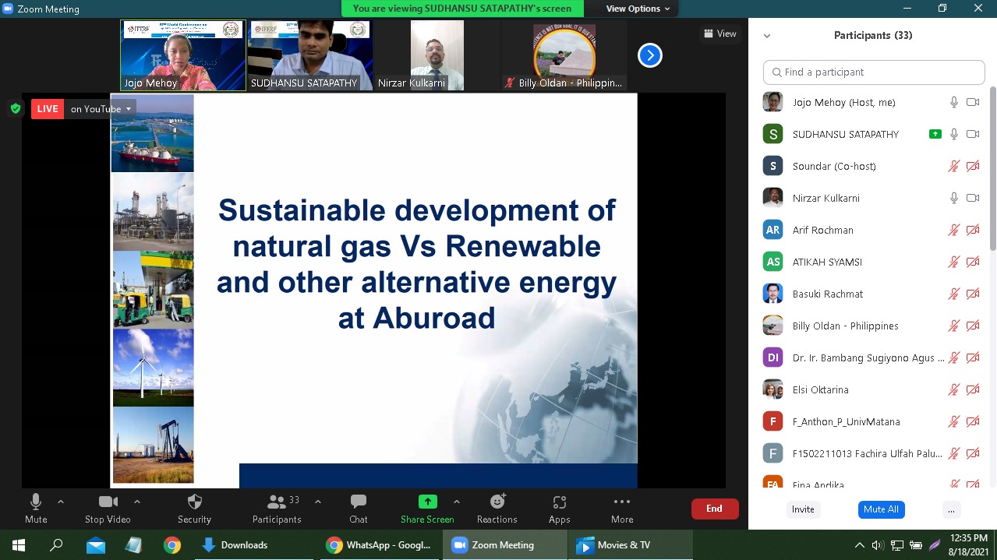Open the LIVE on YouTube dropdown
The width and height of the screenshot is (997, 560).
pyautogui.click(x=101, y=109)
